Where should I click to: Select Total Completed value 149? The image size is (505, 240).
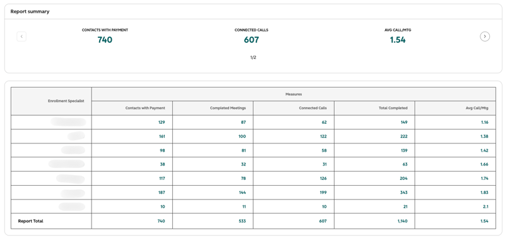click(404, 123)
